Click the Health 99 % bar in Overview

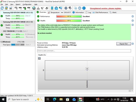click(69, 21)
